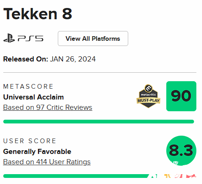Click the PlayStation logo icon

(9, 38)
